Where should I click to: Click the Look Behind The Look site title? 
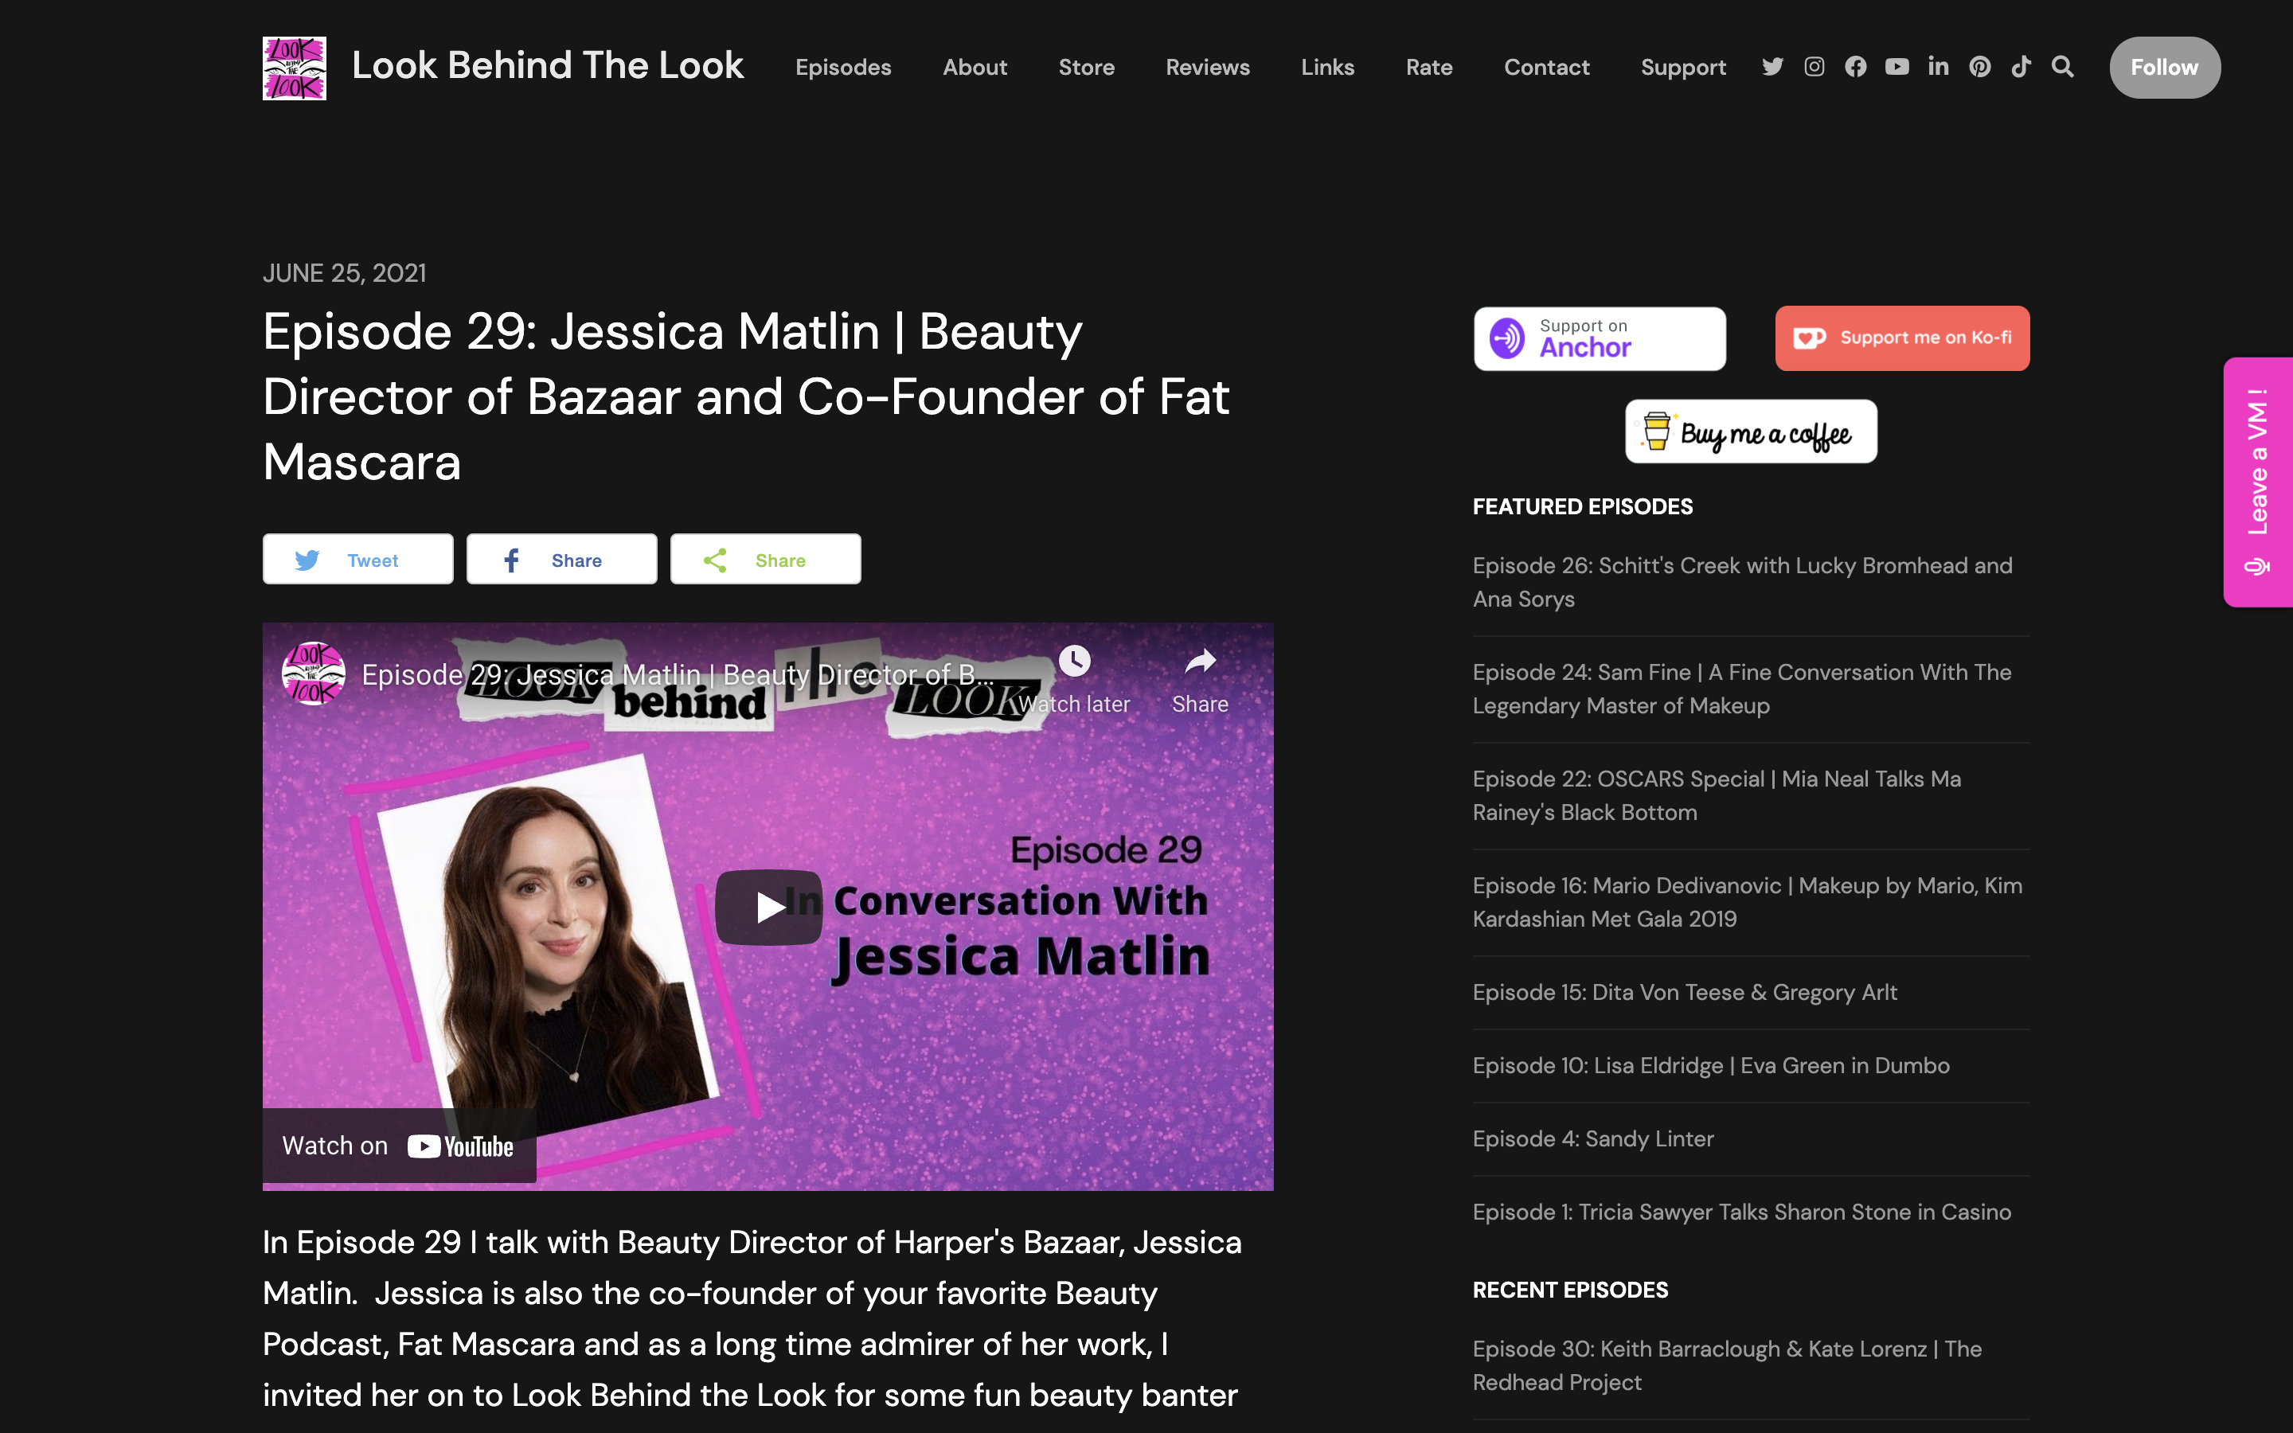pos(548,65)
